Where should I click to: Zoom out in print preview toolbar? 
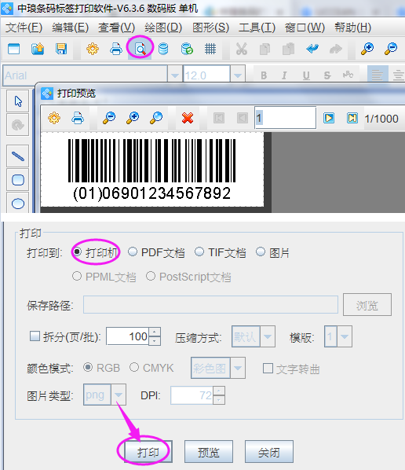109,118
